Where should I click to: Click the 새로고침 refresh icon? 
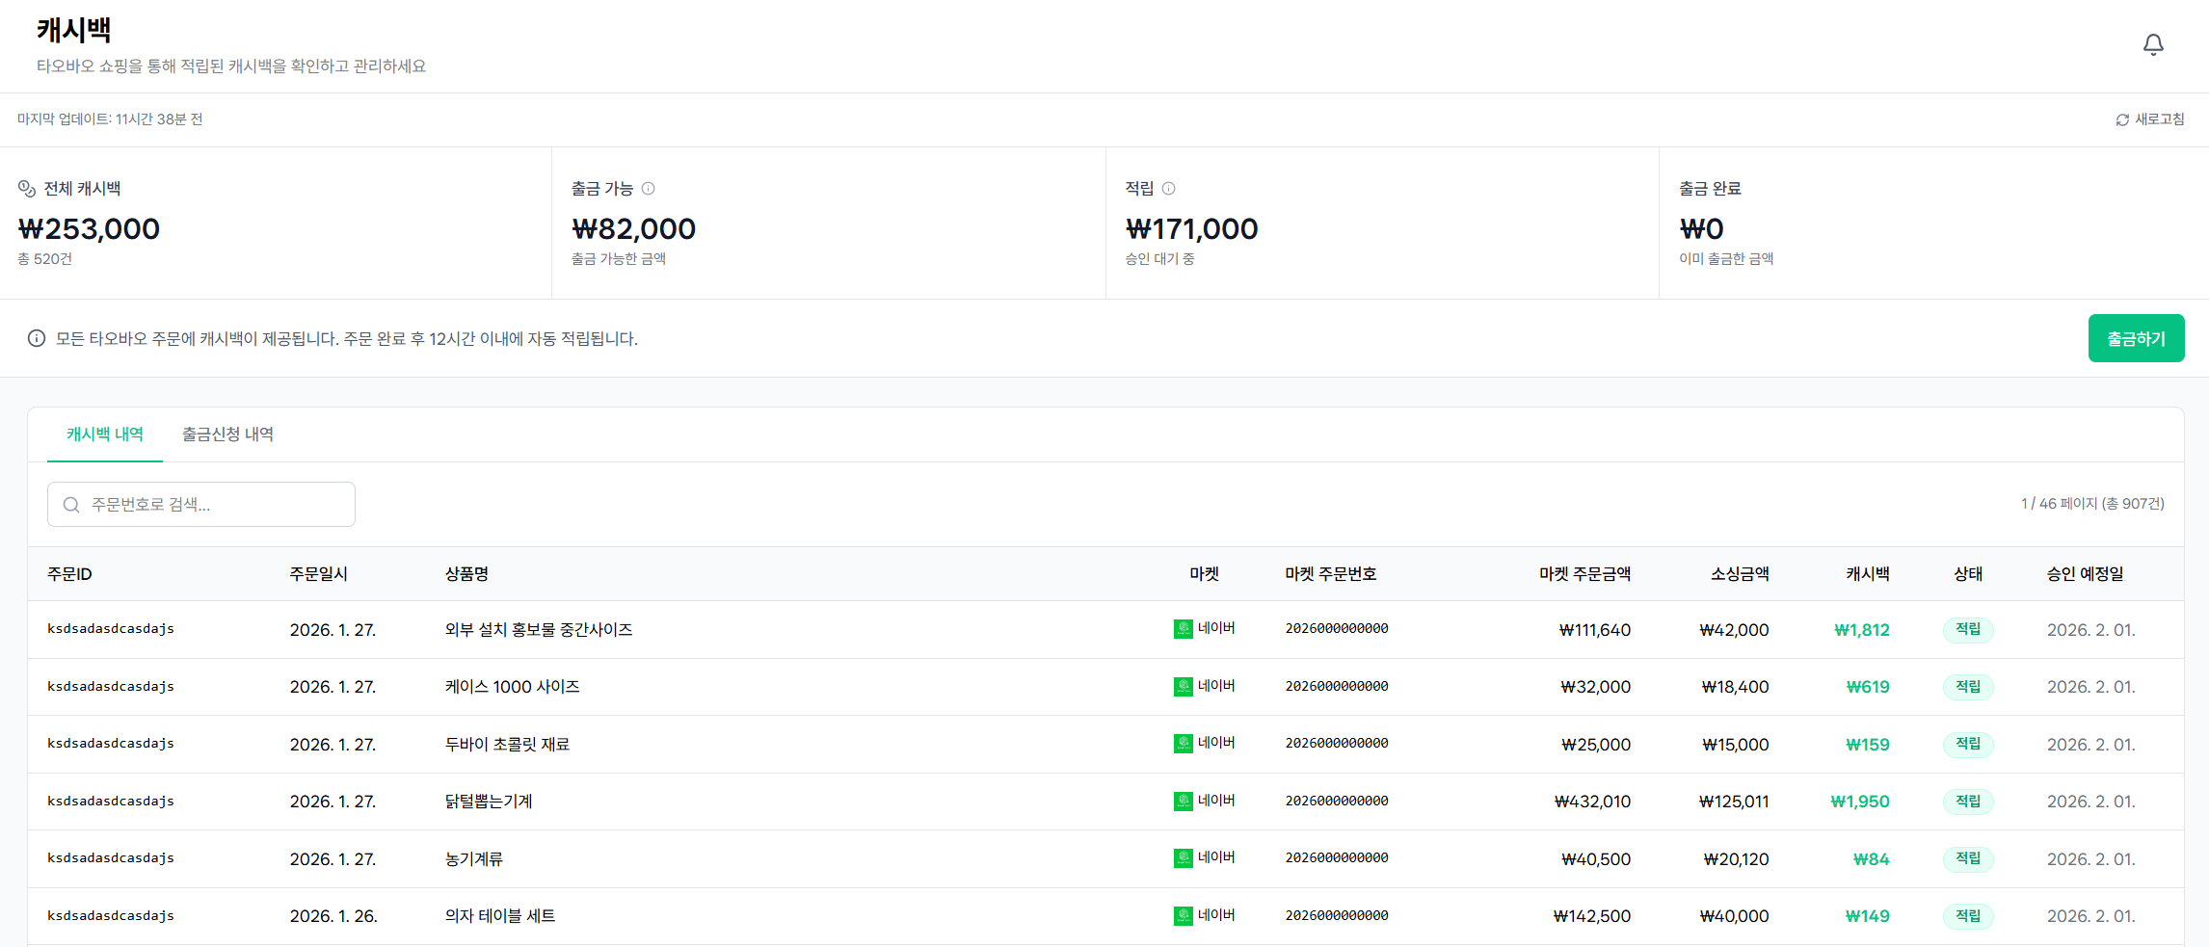[2122, 119]
